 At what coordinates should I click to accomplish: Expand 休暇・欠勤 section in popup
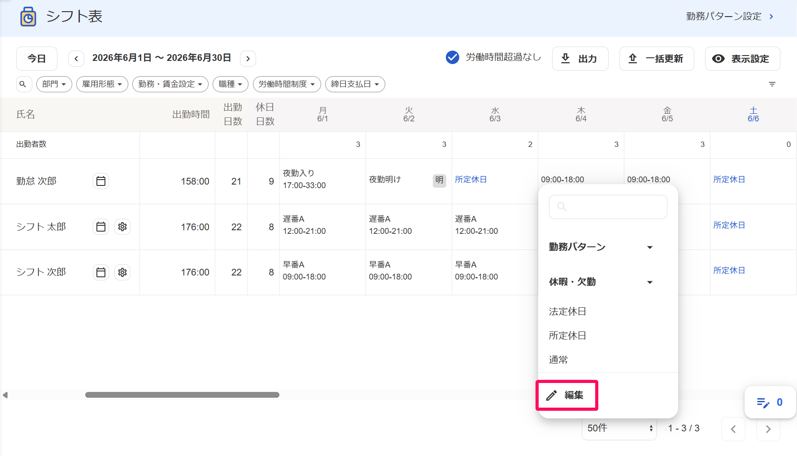[x=601, y=282]
